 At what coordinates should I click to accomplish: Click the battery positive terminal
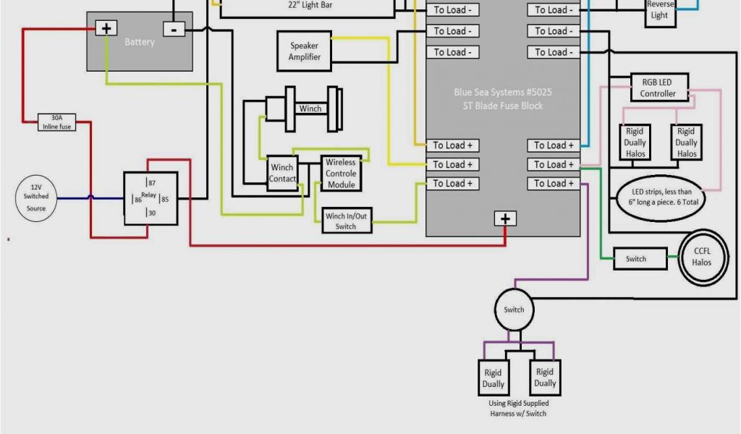pyautogui.click(x=106, y=28)
